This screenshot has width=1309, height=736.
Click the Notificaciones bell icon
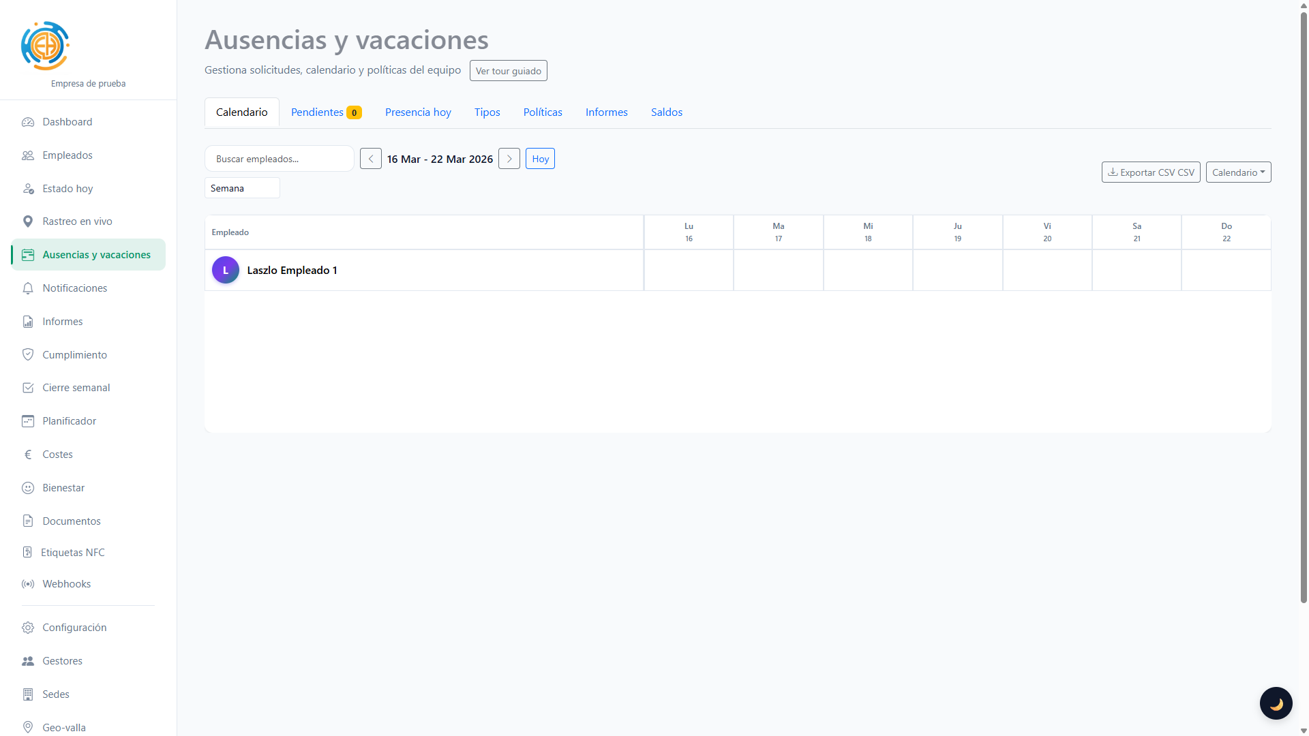[x=28, y=288]
